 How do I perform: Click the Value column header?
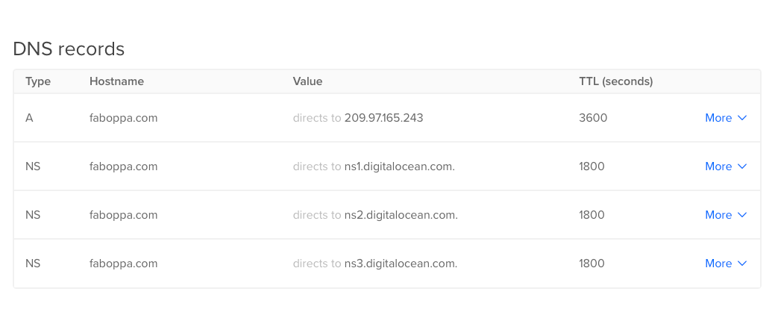[x=307, y=81]
